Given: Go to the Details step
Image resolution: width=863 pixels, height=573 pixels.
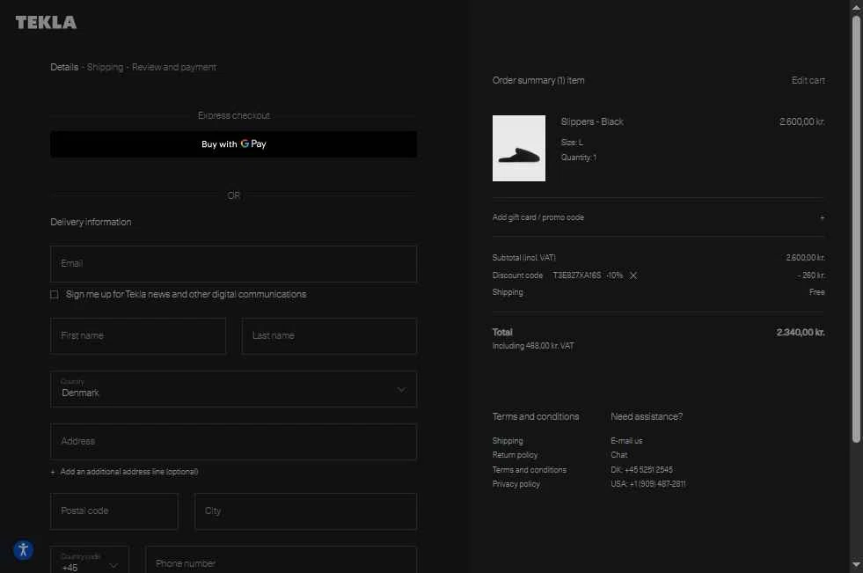Looking at the screenshot, I should click(64, 67).
